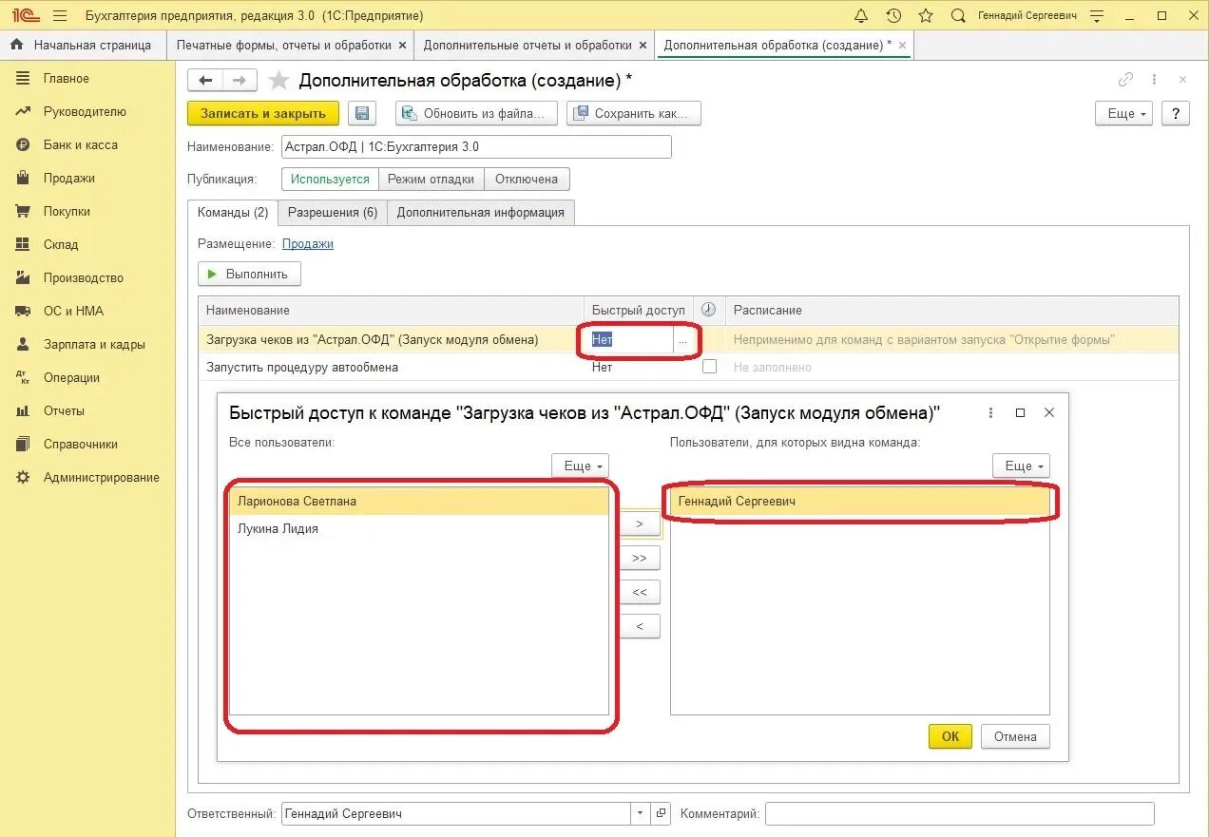The height and width of the screenshot is (837, 1209).
Task: Select Отключена publication mode
Action: coord(527,179)
